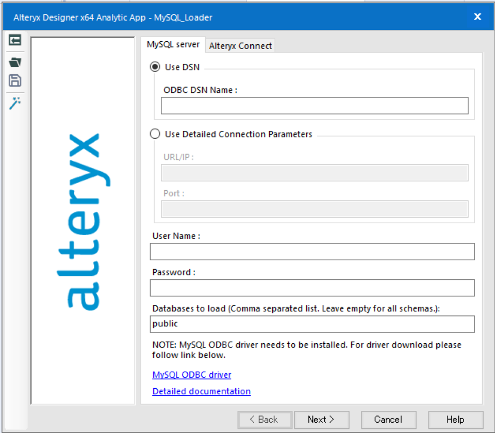Click the Help button
Viewport: 495px width, 433px height.
[455, 420]
